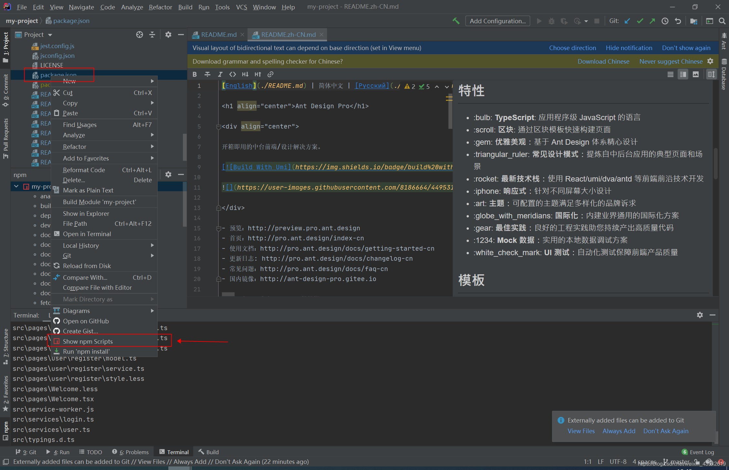Switch to editor-only view mode
Screen dimensions: 729x470
coord(671,74)
